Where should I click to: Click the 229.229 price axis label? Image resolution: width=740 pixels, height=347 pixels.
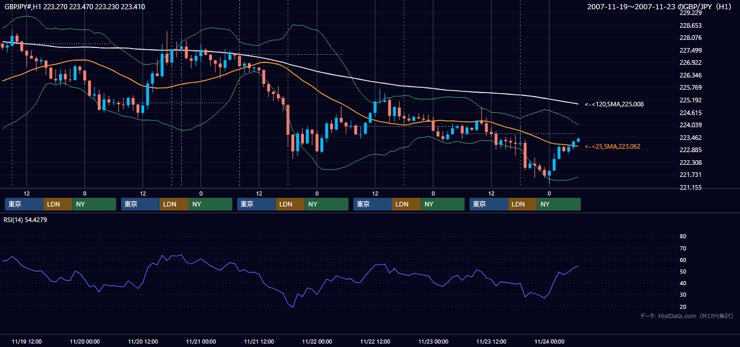(691, 13)
